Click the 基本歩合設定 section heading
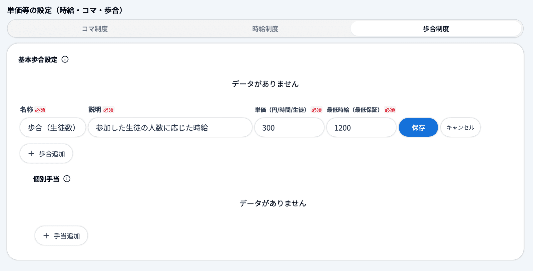 tap(38, 60)
